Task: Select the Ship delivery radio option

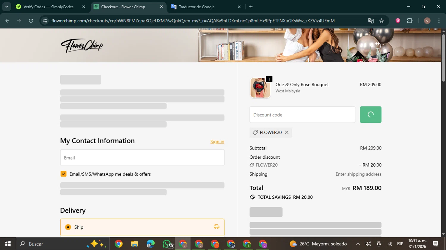Action: coord(68,227)
